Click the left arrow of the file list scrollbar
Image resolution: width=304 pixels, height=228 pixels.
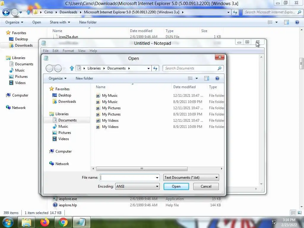pyautogui.click(x=93, y=169)
